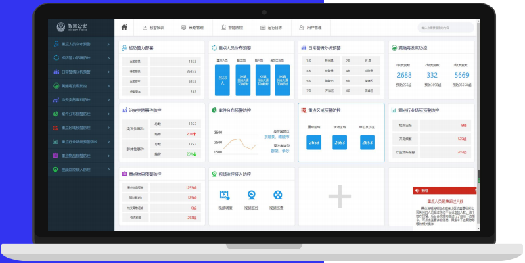Expand 视频监控接入防控 sidebar chevron
Image resolution: width=525 pixels, height=263 pixels.
tap(108, 170)
